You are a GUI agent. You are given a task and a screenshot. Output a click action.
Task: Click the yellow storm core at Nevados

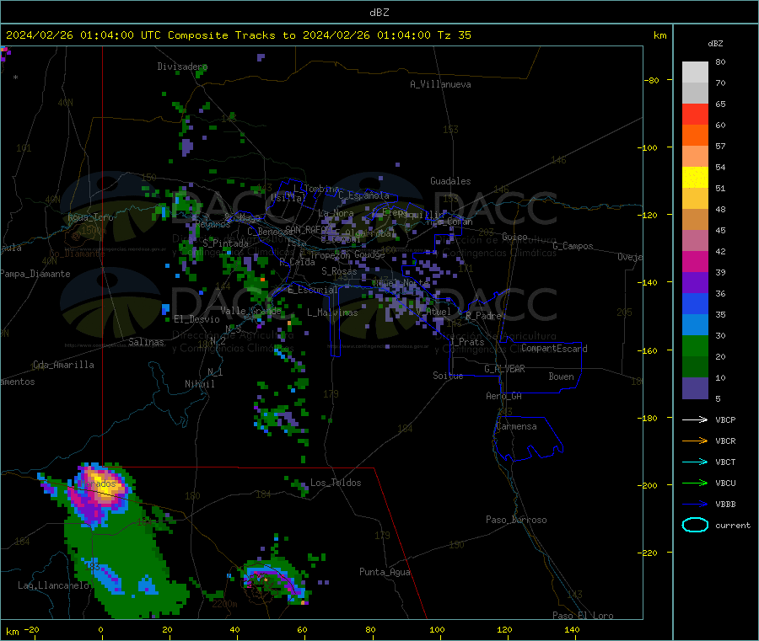coord(104,486)
